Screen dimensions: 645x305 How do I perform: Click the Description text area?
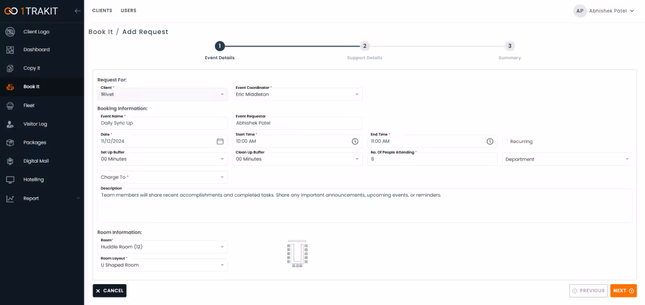coord(365,205)
